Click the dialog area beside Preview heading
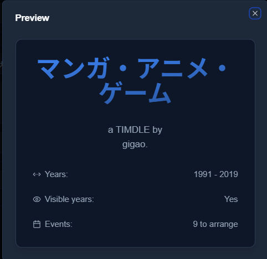267x259 pixels. [x=148, y=18]
